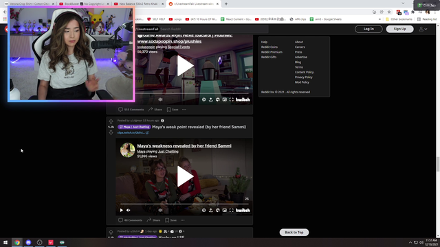Focus the Search Reddit field

tap(213, 29)
